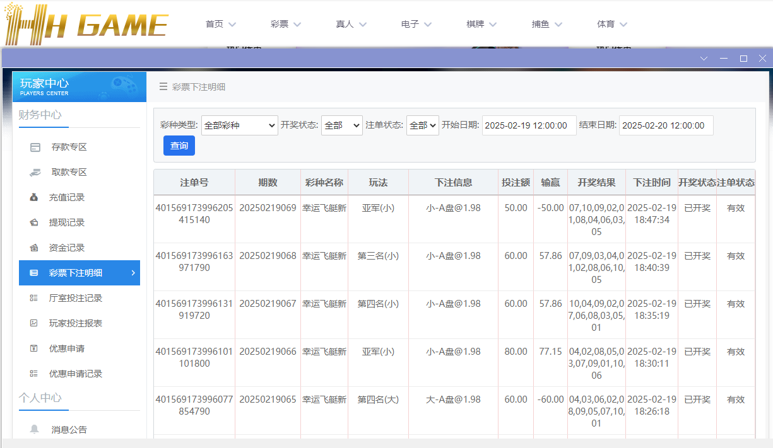Click the 开始日期 start date input field
The image size is (773, 448).
(x=528, y=125)
